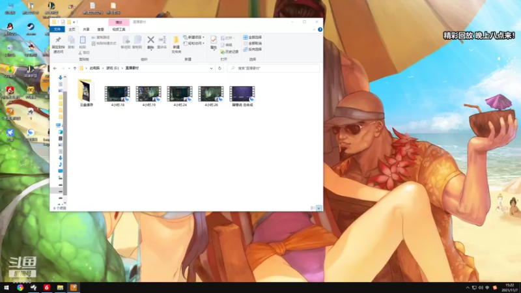This screenshot has height=293, width=521.
Task: Select the video file 4小时.18
Action: coord(118,96)
